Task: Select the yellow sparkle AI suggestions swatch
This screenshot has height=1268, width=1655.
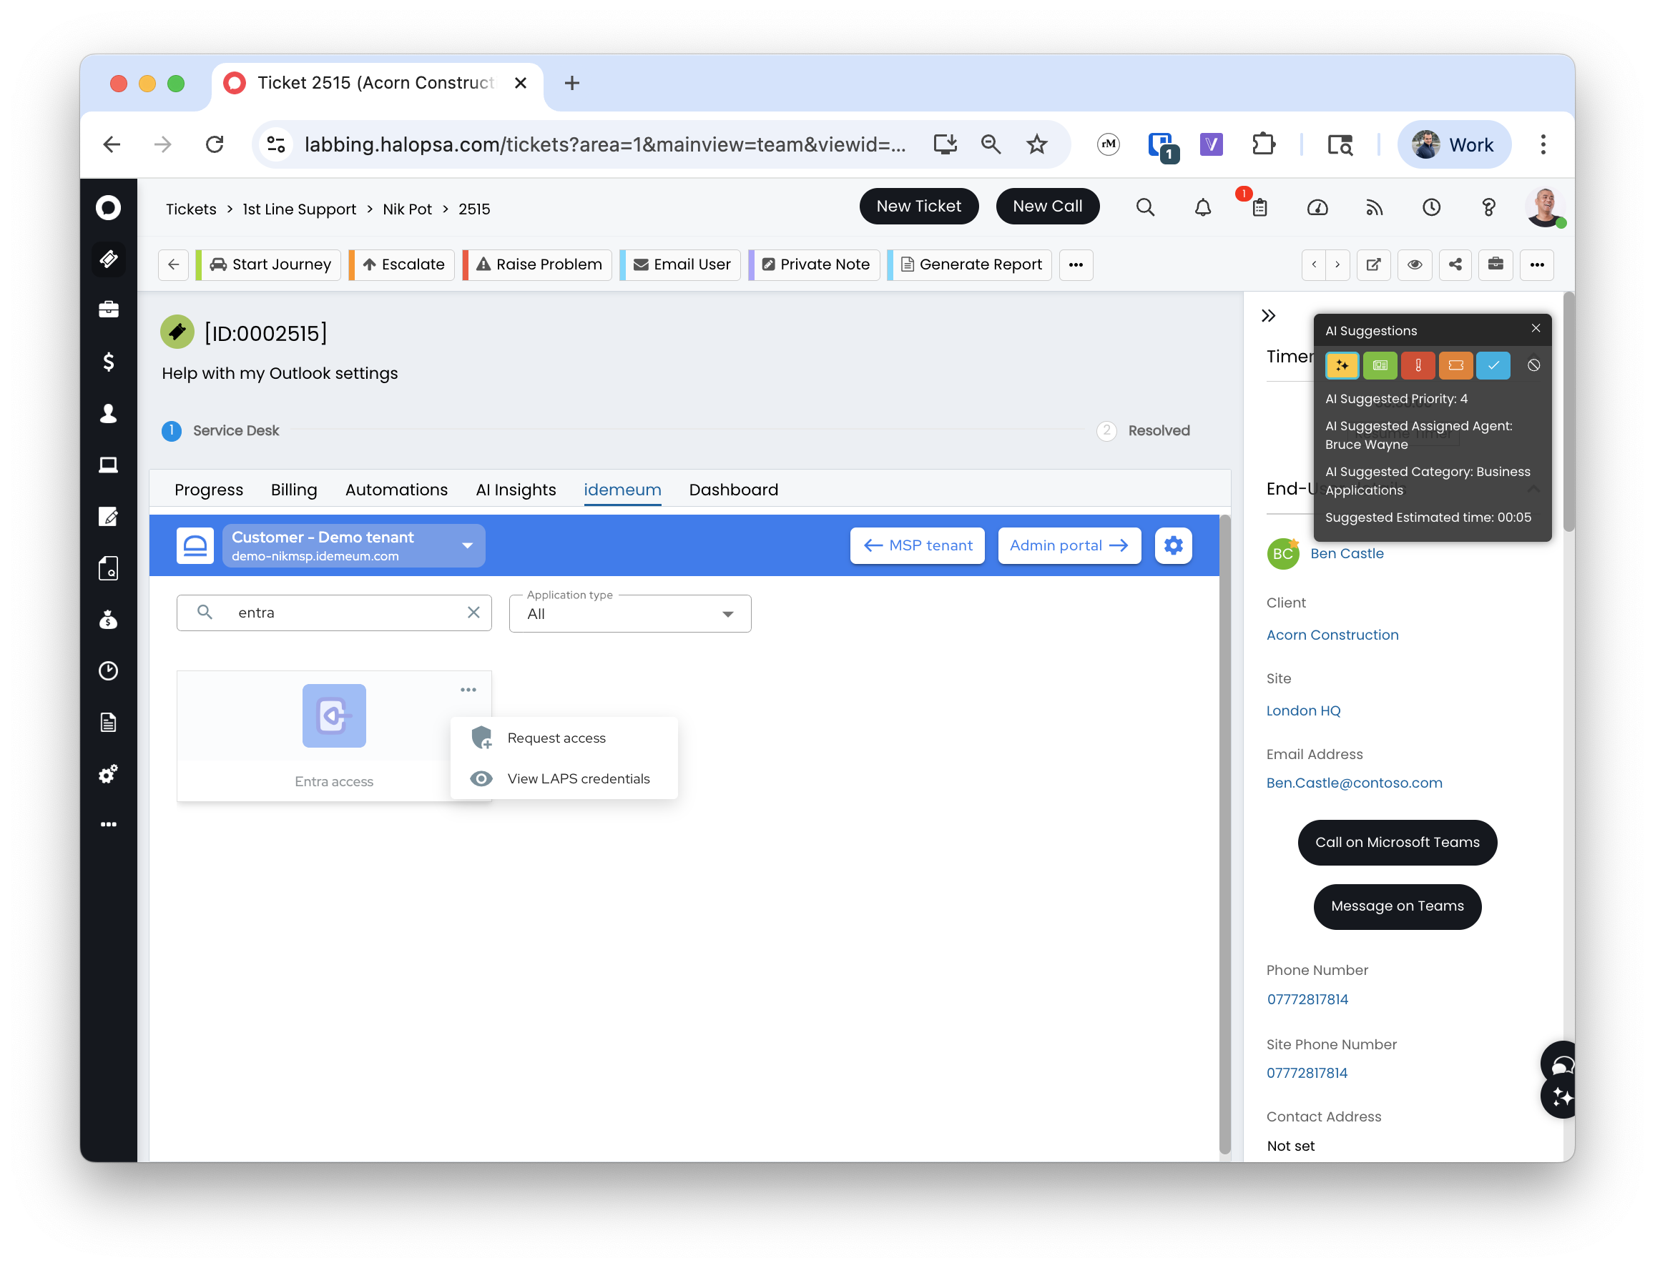Action: [1342, 365]
